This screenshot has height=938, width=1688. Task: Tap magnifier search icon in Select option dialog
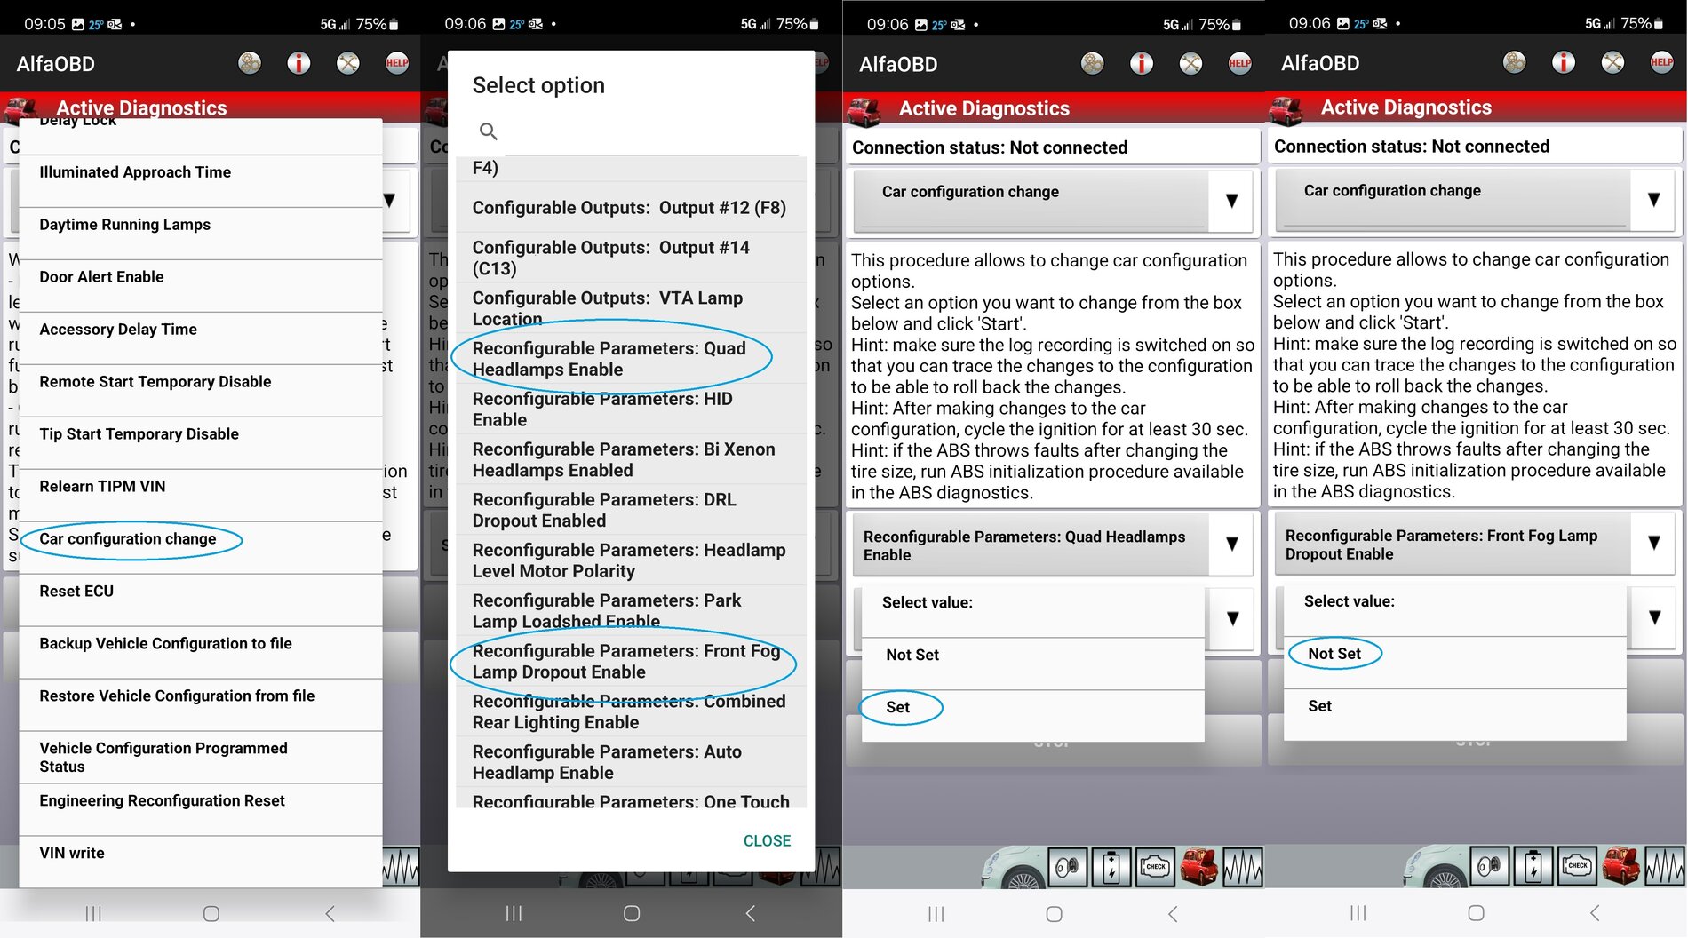click(488, 131)
